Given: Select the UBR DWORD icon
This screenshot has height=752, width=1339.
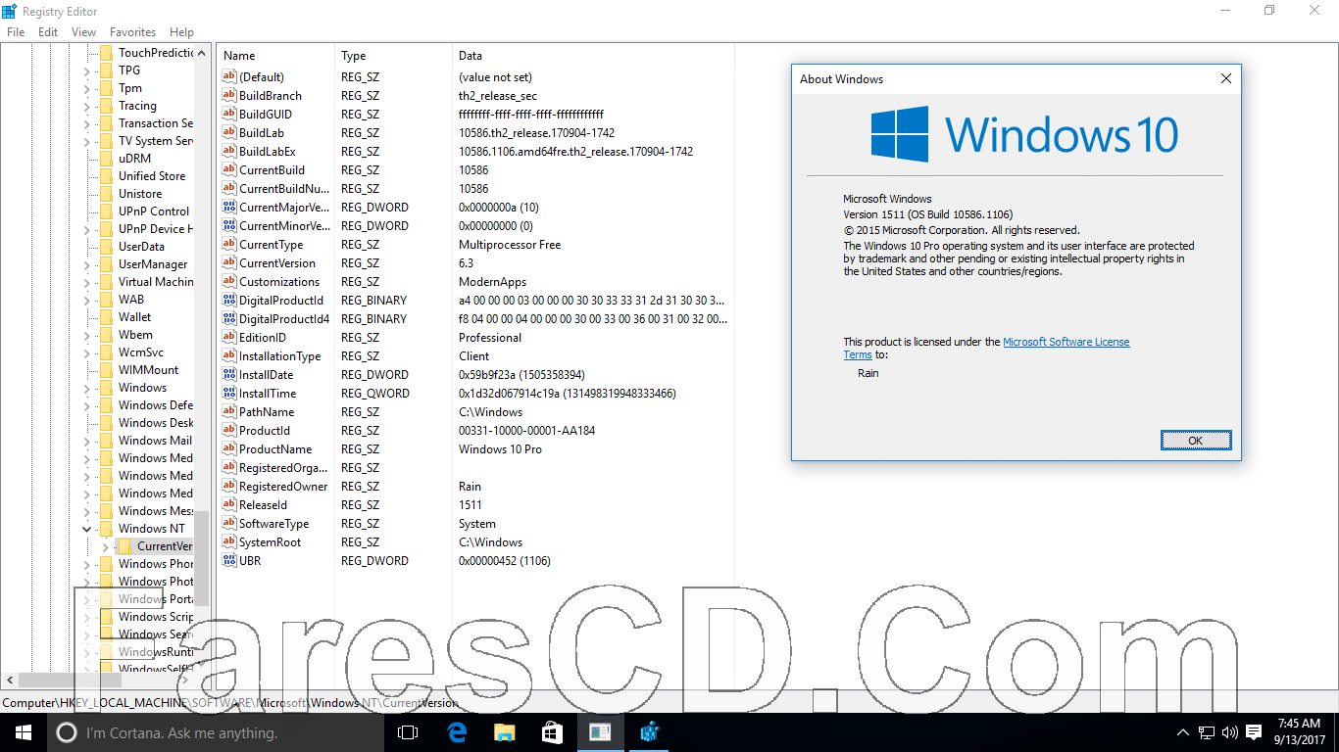Looking at the screenshot, I should click(x=229, y=561).
